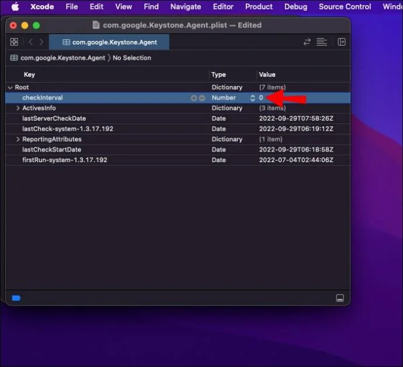Minimize the plist window with yellow button
This screenshot has height=367, width=403.
(25, 25)
